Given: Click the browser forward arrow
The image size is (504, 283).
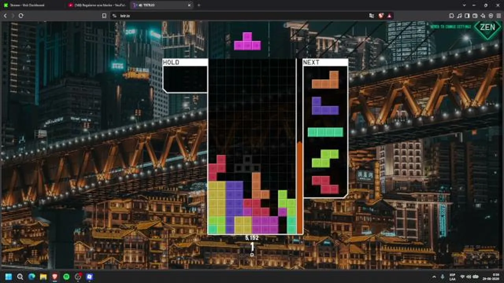Looking at the screenshot, I should pos(13,16).
